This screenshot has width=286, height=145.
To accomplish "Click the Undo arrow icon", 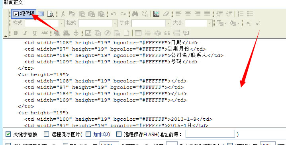I will [x=114, y=14].
